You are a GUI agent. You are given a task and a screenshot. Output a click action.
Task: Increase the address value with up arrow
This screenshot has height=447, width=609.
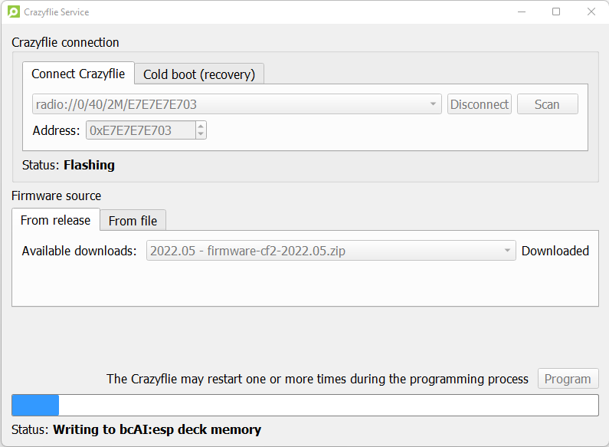click(x=201, y=126)
